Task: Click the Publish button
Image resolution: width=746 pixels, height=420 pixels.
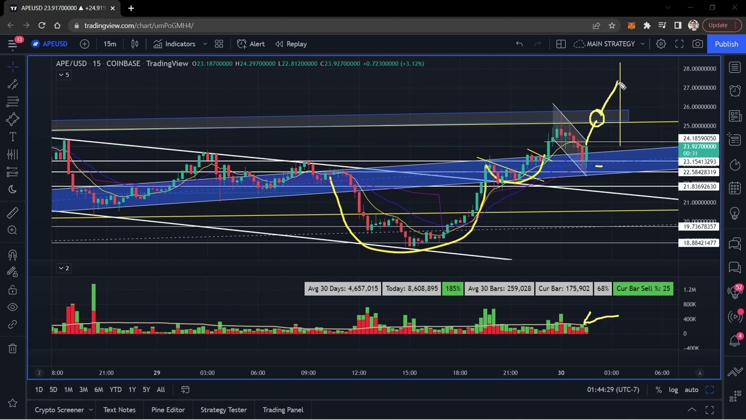Action: coord(726,44)
